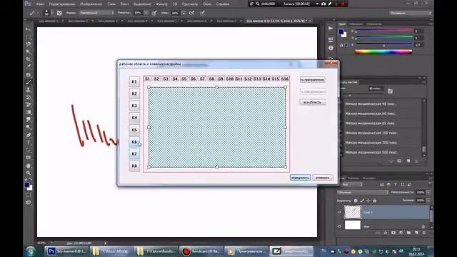Create new group folder icon in Layers panel
The height and width of the screenshot is (257, 457).
pos(408,233)
